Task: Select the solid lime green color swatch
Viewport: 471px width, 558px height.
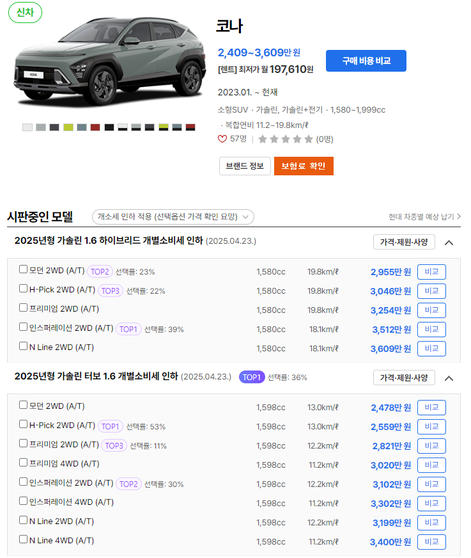Action: pyautogui.click(x=68, y=127)
